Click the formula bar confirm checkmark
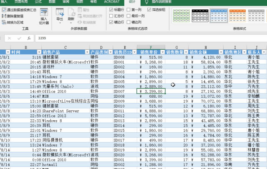This screenshot has width=267, height=169. tap(19, 38)
